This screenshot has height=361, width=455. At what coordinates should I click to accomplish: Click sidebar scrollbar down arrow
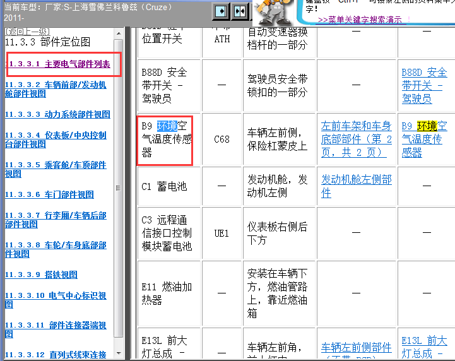coord(119,353)
